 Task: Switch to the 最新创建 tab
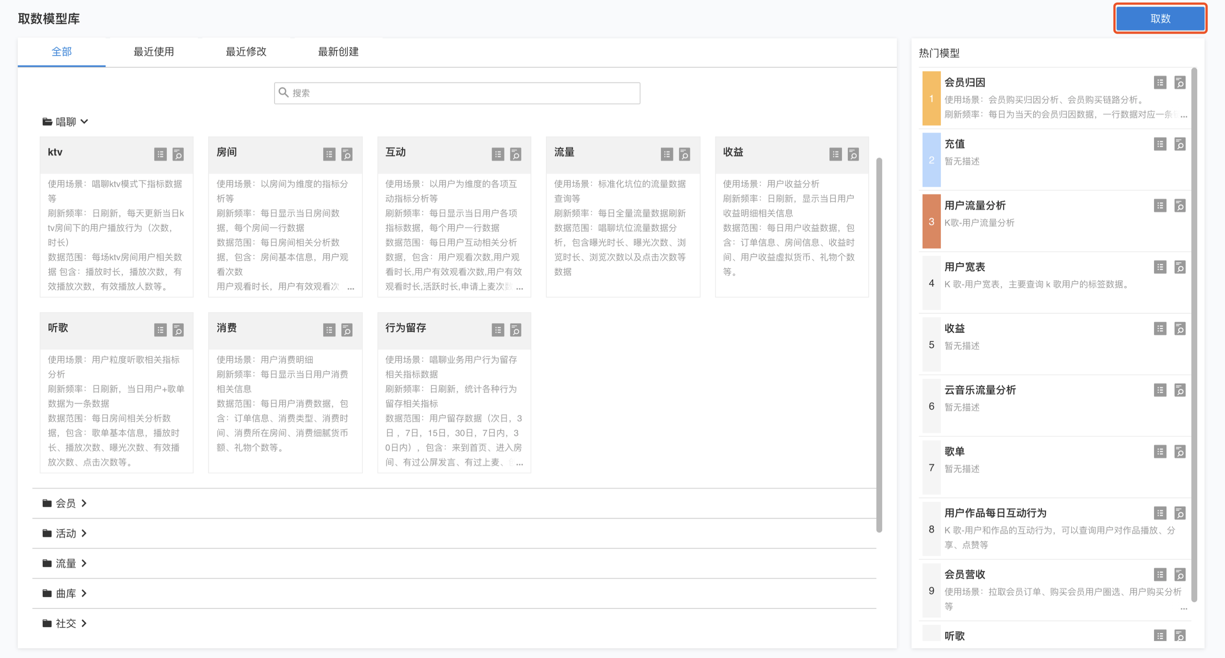pyautogui.click(x=338, y=51)
